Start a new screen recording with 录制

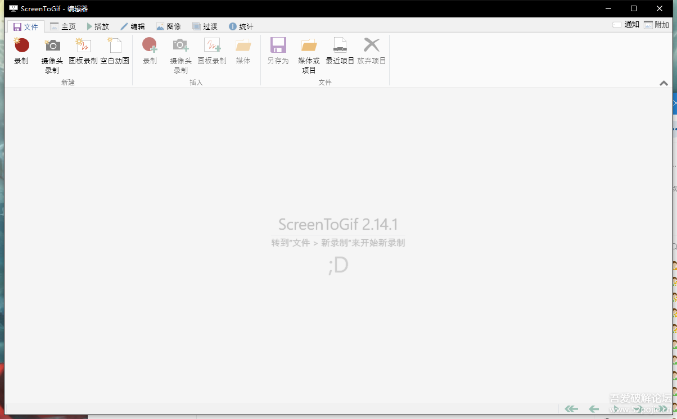click(x=21, y=51)
